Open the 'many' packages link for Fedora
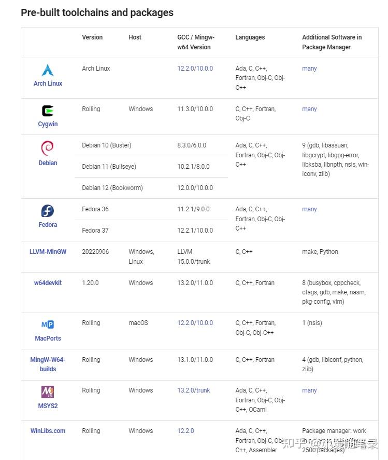 (309, 209)
